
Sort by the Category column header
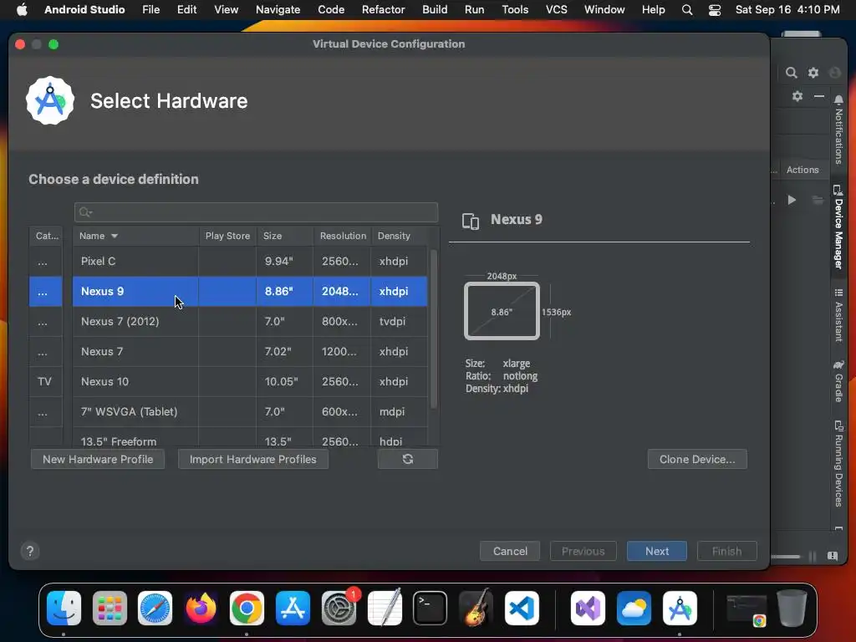[x=47, y=236]
